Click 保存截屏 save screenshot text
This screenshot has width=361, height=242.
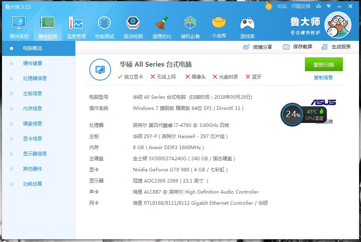[303, 47]
